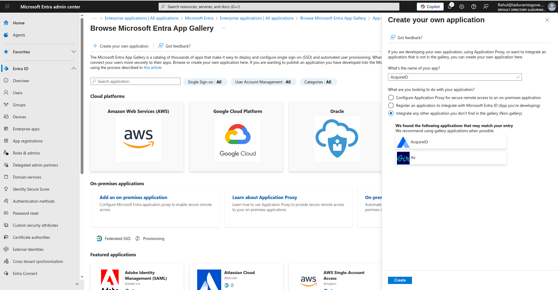Viewport: 558px width, 290px height.
Task: Open the settings gear icon
Action: click(462, 7)
